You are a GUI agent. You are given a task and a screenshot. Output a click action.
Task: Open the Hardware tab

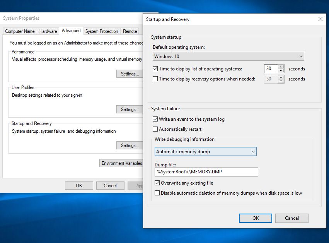[x=48, y=31]
